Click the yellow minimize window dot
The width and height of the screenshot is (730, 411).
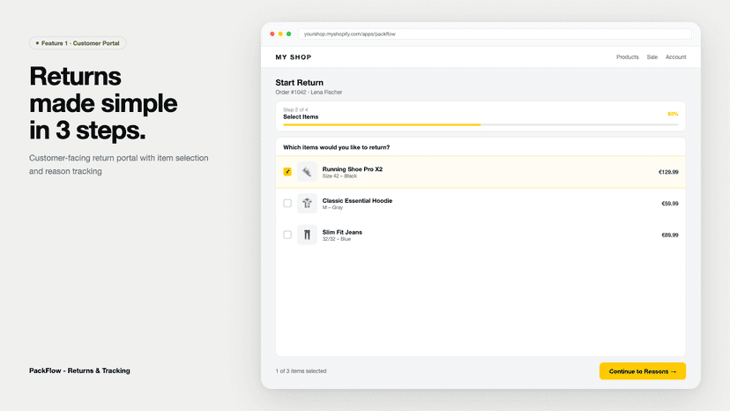pyautogui.click(x=280, y=34)
